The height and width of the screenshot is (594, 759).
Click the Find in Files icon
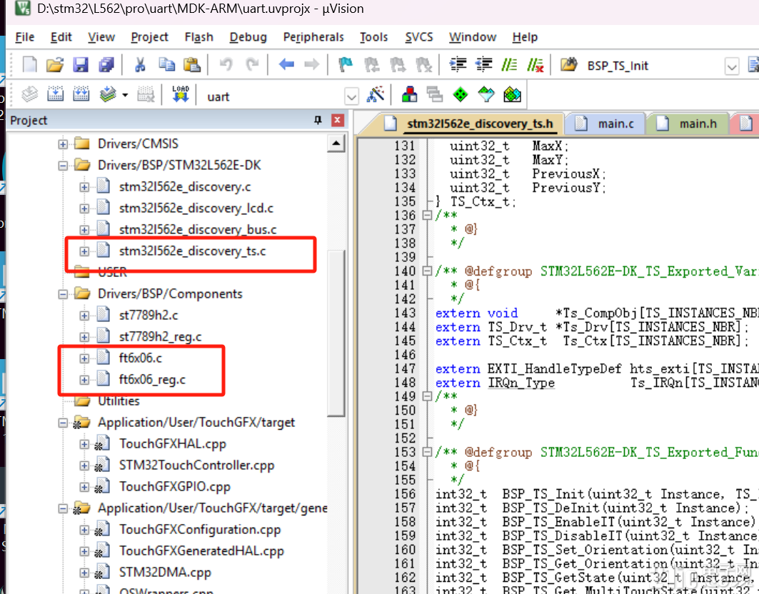569,65
